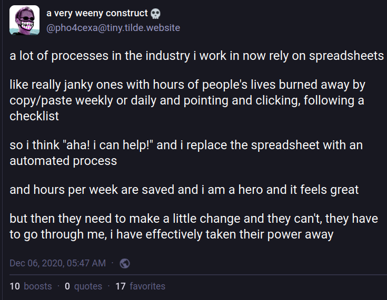387x300 pixels.
Task: Click the skull-face profile avatar
Action: (24, 20)
